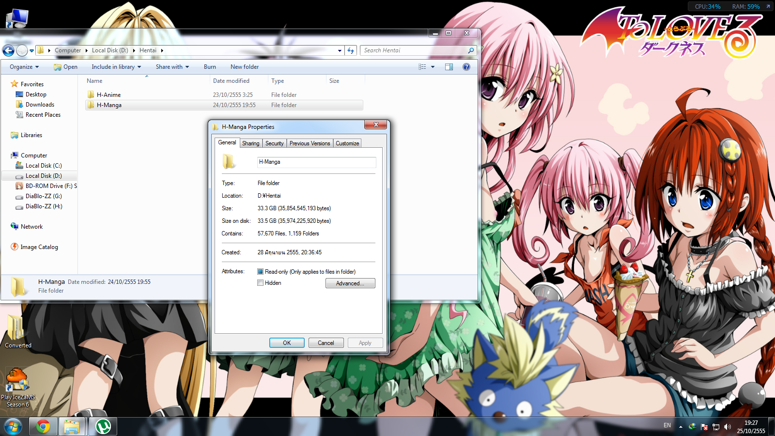
Task: Select Computer in the address breadcrumb
Action: point(68,50)
